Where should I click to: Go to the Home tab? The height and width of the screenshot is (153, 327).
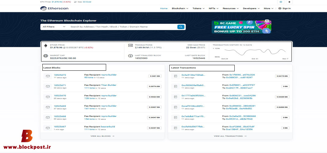[164, 8]
